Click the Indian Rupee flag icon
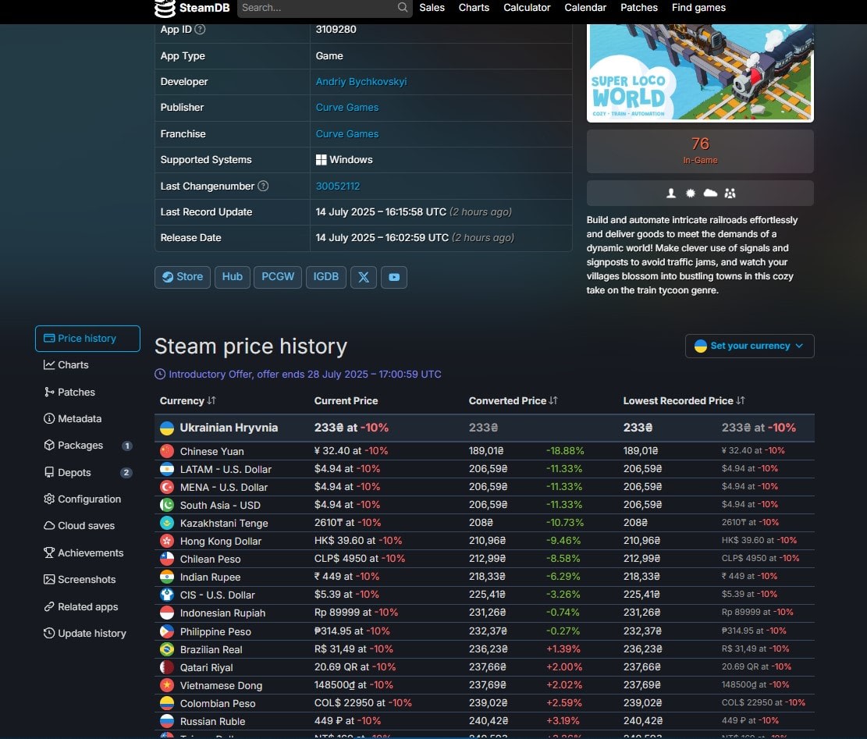The height and width of the screenshot is (739, 867). point(166,577)
